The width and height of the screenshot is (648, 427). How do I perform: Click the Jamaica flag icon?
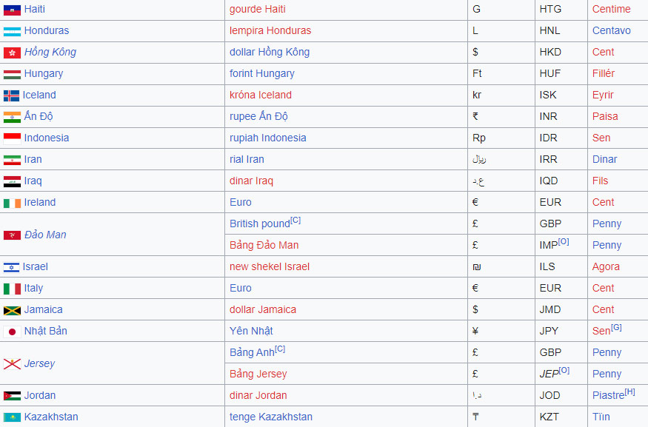pos(12,310)
